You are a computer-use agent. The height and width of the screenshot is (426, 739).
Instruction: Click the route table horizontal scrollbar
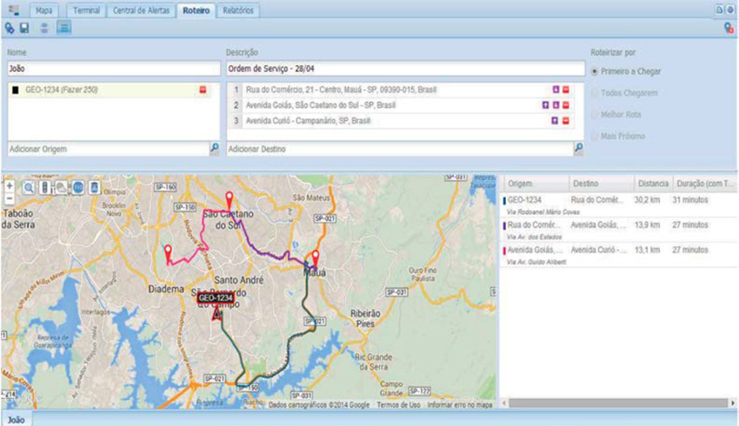click(x=618, y=403)
